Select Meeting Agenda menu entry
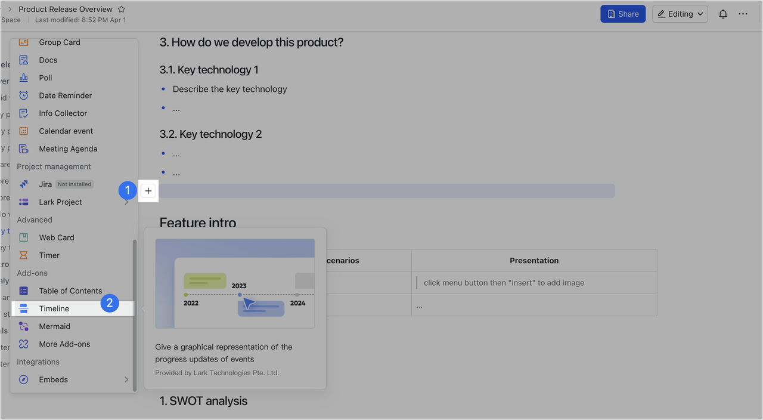The image size is (763, 420). pos(74,149)
